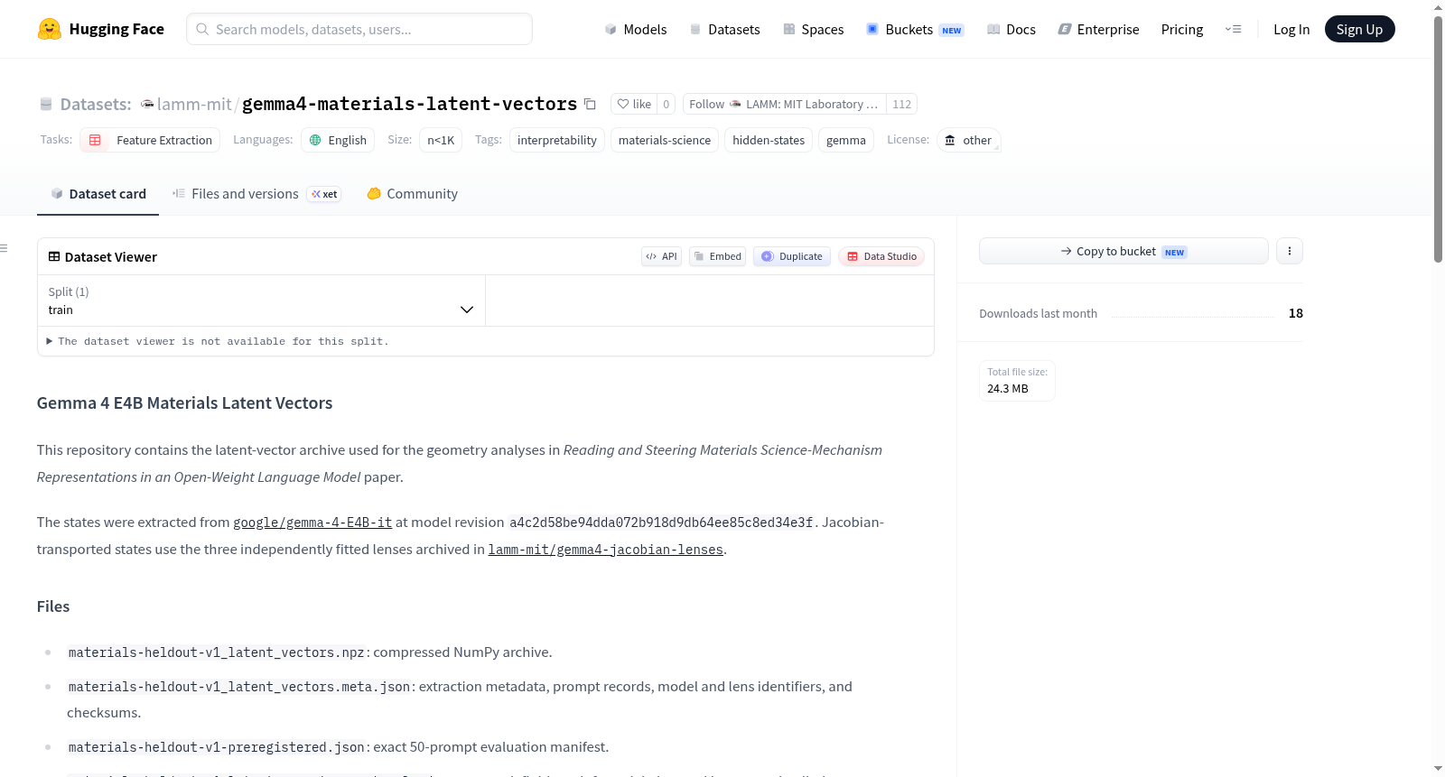Screen dimensions: 1445x777
Task: Click the Files section heading
Action: click(53, 606)
